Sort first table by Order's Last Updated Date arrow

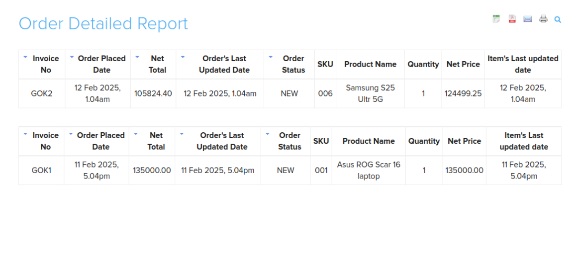(x=183, y=57)
